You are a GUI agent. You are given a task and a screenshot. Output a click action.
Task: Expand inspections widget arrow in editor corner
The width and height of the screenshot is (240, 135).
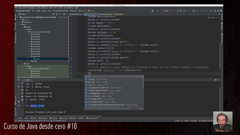[x=219, y=18]
